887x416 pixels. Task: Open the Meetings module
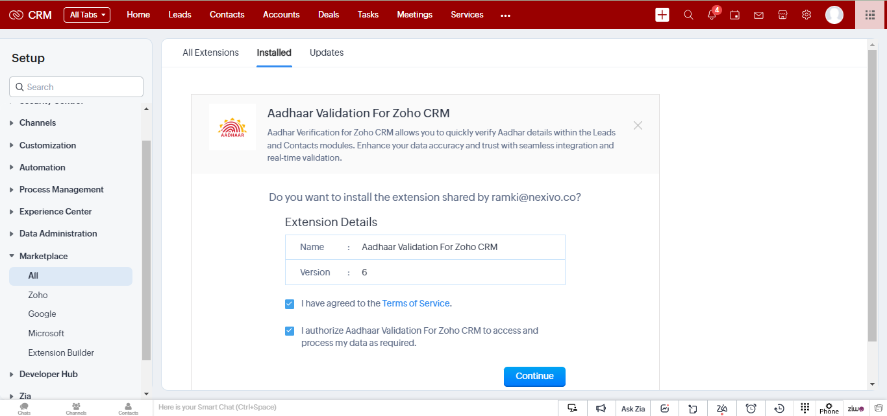tap(415, 15)
